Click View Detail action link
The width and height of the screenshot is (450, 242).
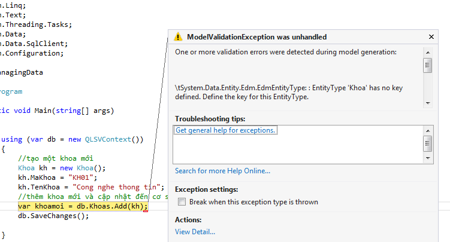tap(195, 232)
